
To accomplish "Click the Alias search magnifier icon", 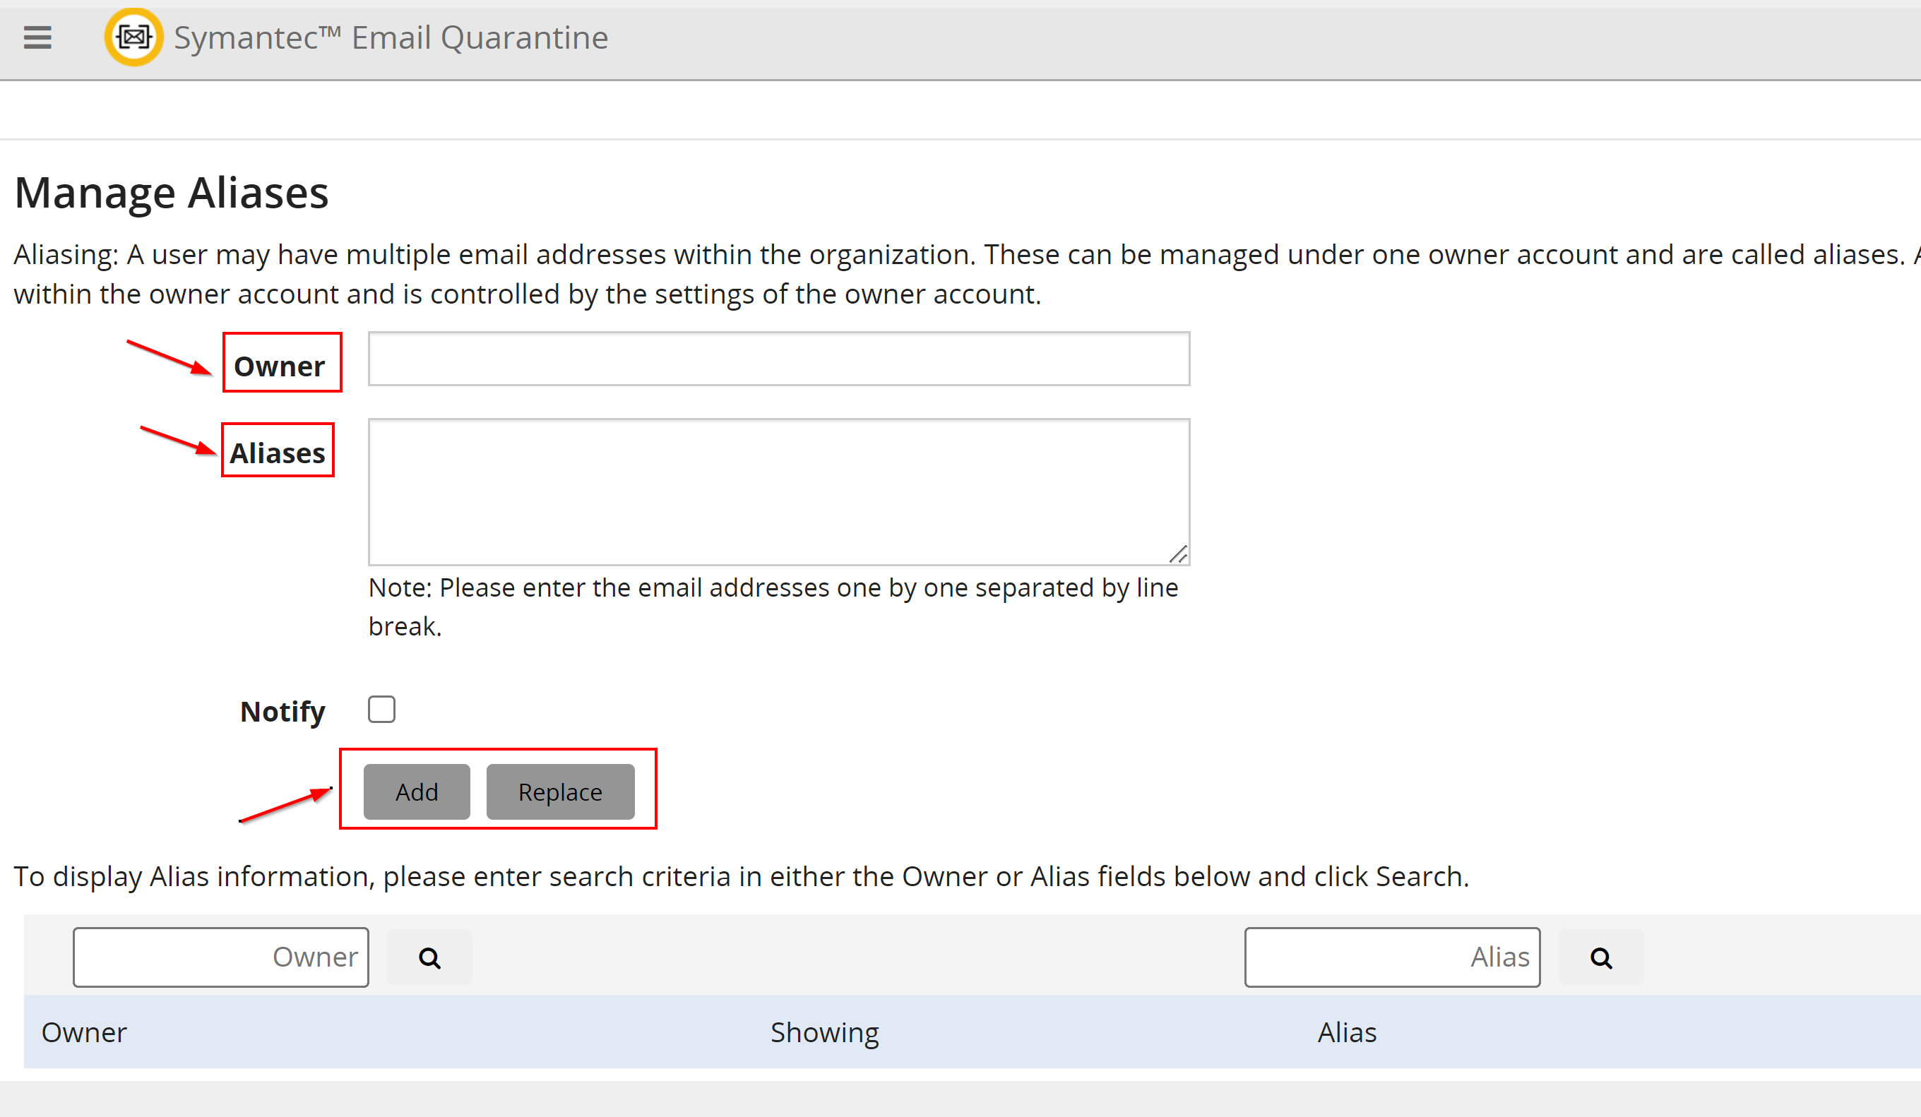I will pos(1601,957).
